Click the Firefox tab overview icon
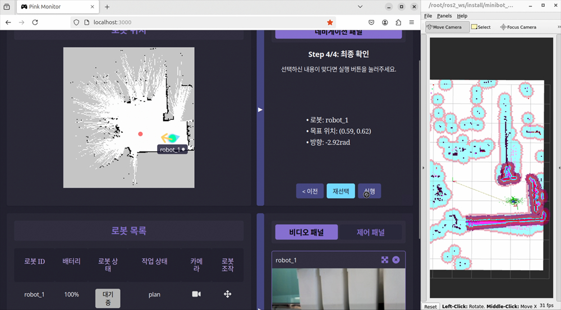 (7, 6)
